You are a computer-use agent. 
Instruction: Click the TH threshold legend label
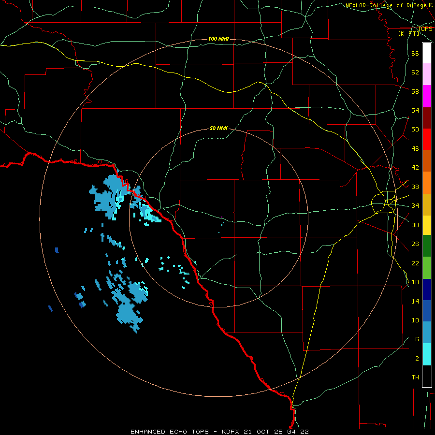coord(415,377)
